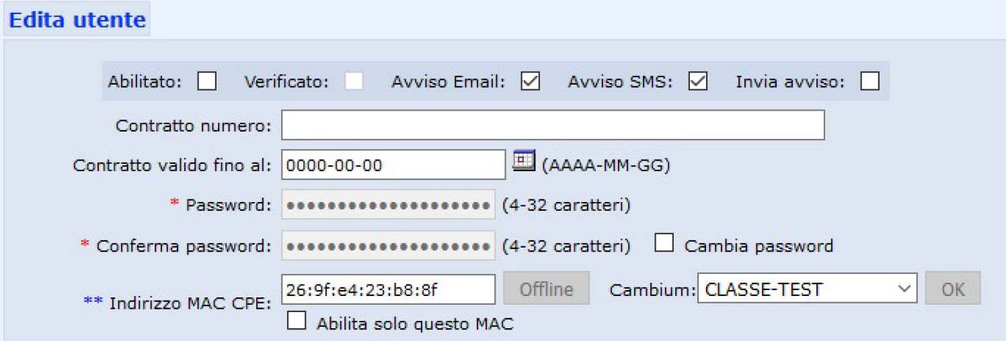Viewport: 1006px width, 341px height.
Task: Uncheck the Avviso Email checkbox
Action: 530,81
